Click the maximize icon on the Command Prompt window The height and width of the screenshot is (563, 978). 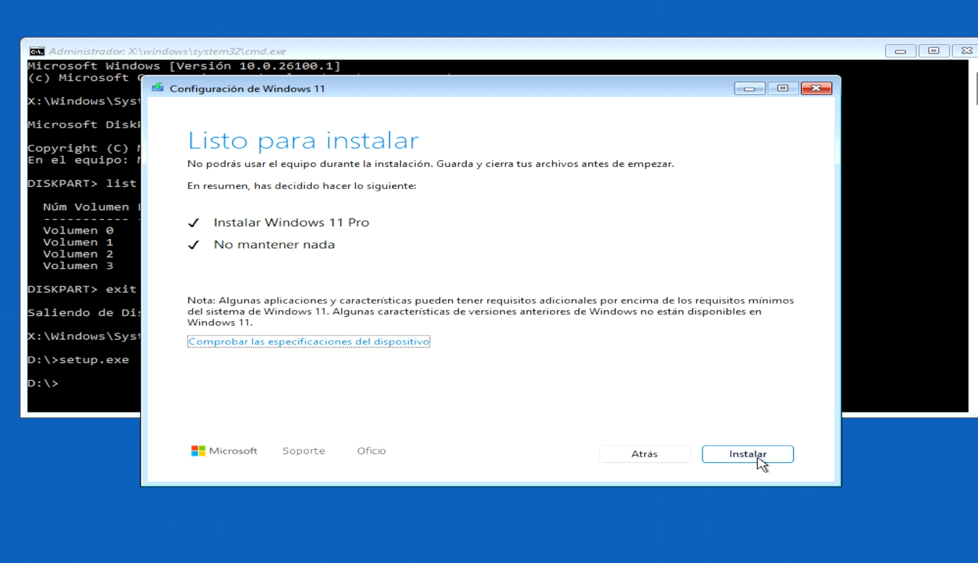pyautogui.click(x=934, y=50)
